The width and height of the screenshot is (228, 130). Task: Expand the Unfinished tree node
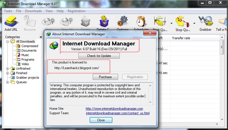coord(7,69)
